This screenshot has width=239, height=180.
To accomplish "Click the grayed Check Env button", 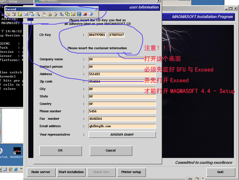I will [x=101, y=172].
